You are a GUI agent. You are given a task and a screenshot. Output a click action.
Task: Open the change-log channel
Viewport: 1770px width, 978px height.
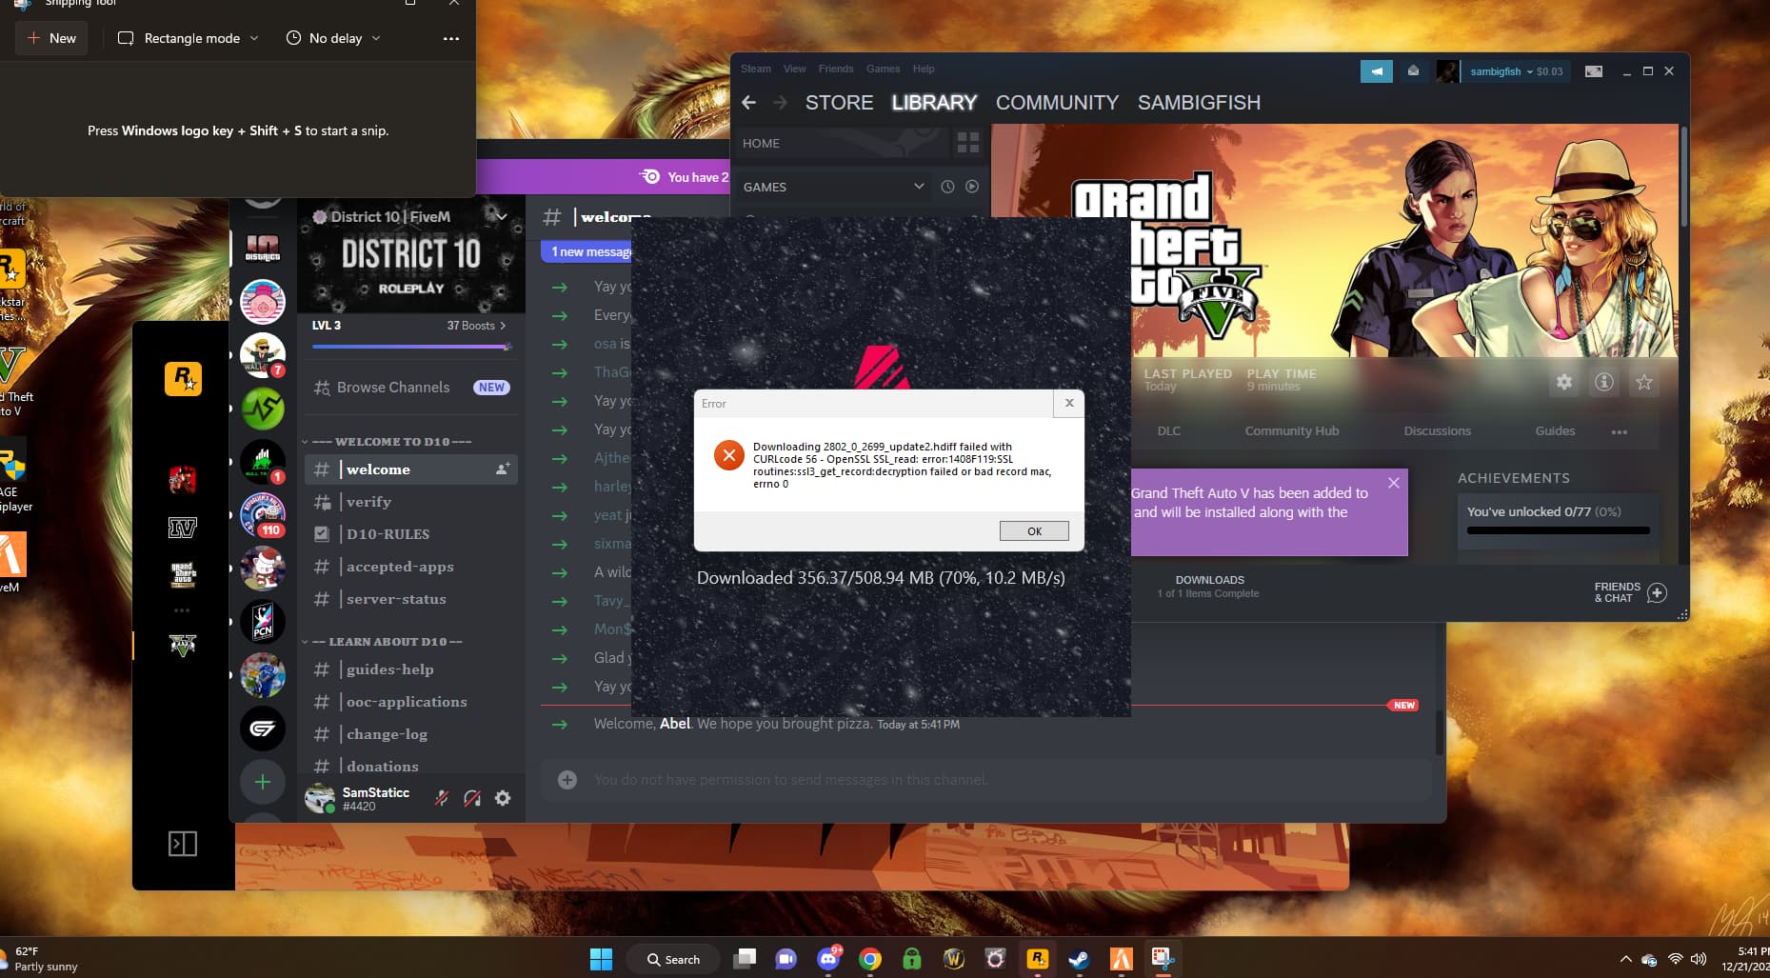click(411, 734)
